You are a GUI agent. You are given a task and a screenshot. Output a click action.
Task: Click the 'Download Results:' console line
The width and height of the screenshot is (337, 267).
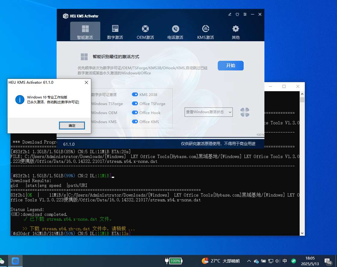[31, 181]
